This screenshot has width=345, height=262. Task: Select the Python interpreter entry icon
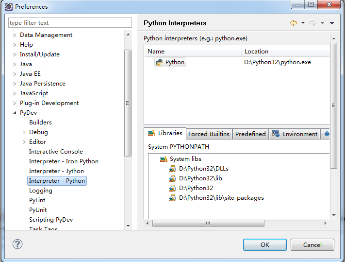coord(159,62)
